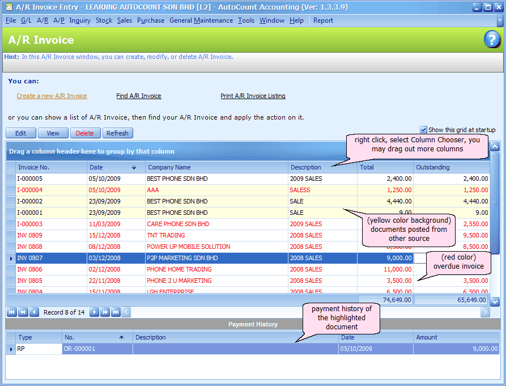The height and width of the screenshot is (386, 506).
Task: Select invoice I-000002 cell
Action: click(x=51, y=201)
